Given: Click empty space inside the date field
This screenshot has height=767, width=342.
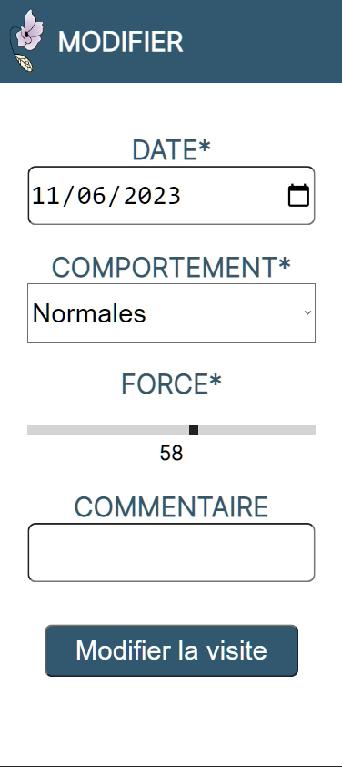Looking at the screenshot, I should click(x=235, y=196).
